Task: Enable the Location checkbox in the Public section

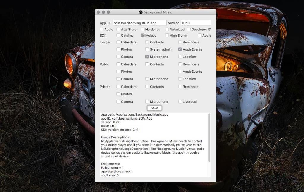Action: (180, 79)
